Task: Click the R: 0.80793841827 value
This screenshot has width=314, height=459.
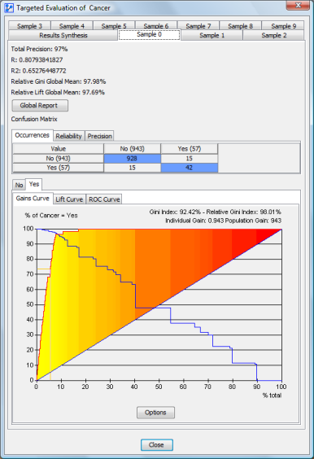Action: click(37, 59)
